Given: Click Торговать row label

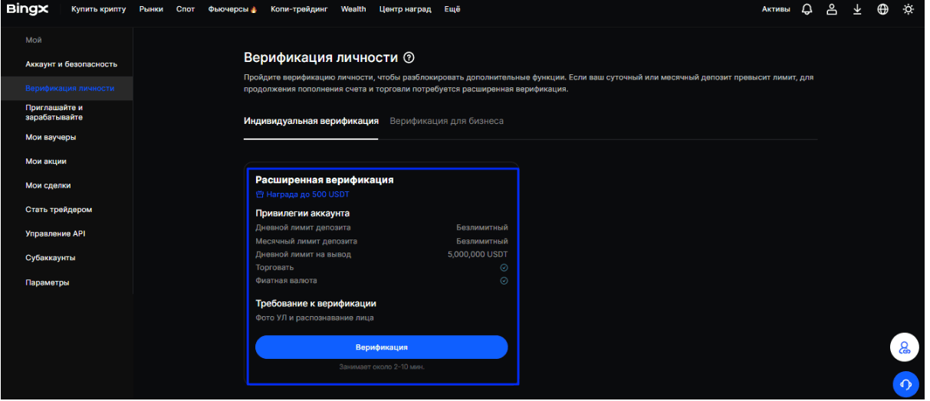Looking at the screenshot, I should point(274,267).
